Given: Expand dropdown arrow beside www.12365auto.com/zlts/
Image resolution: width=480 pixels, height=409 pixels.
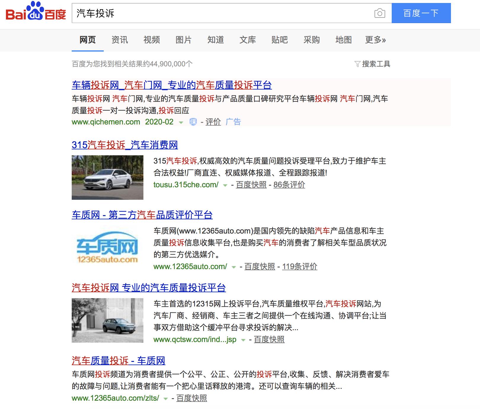Looking at the screenshot, I should pyautogui.click(x=166, y=399).
